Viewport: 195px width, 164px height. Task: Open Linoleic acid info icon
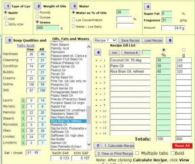point(23,137)
